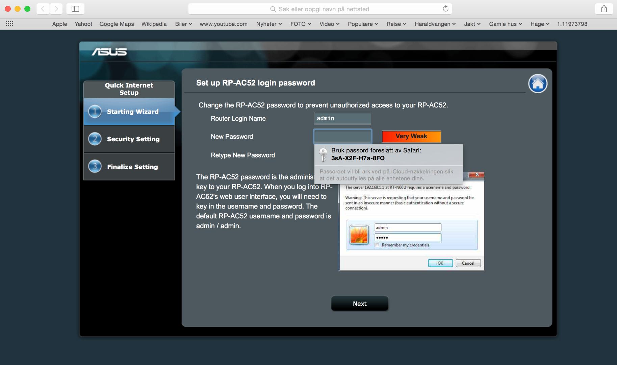This screenshot has height=365, width=617.
Task: Open the Wikipedia bookmark
Action: point(154,24)
